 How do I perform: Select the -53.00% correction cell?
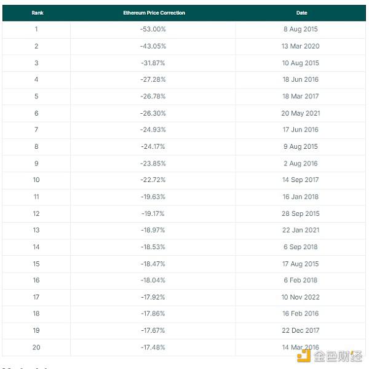(153, 29)
